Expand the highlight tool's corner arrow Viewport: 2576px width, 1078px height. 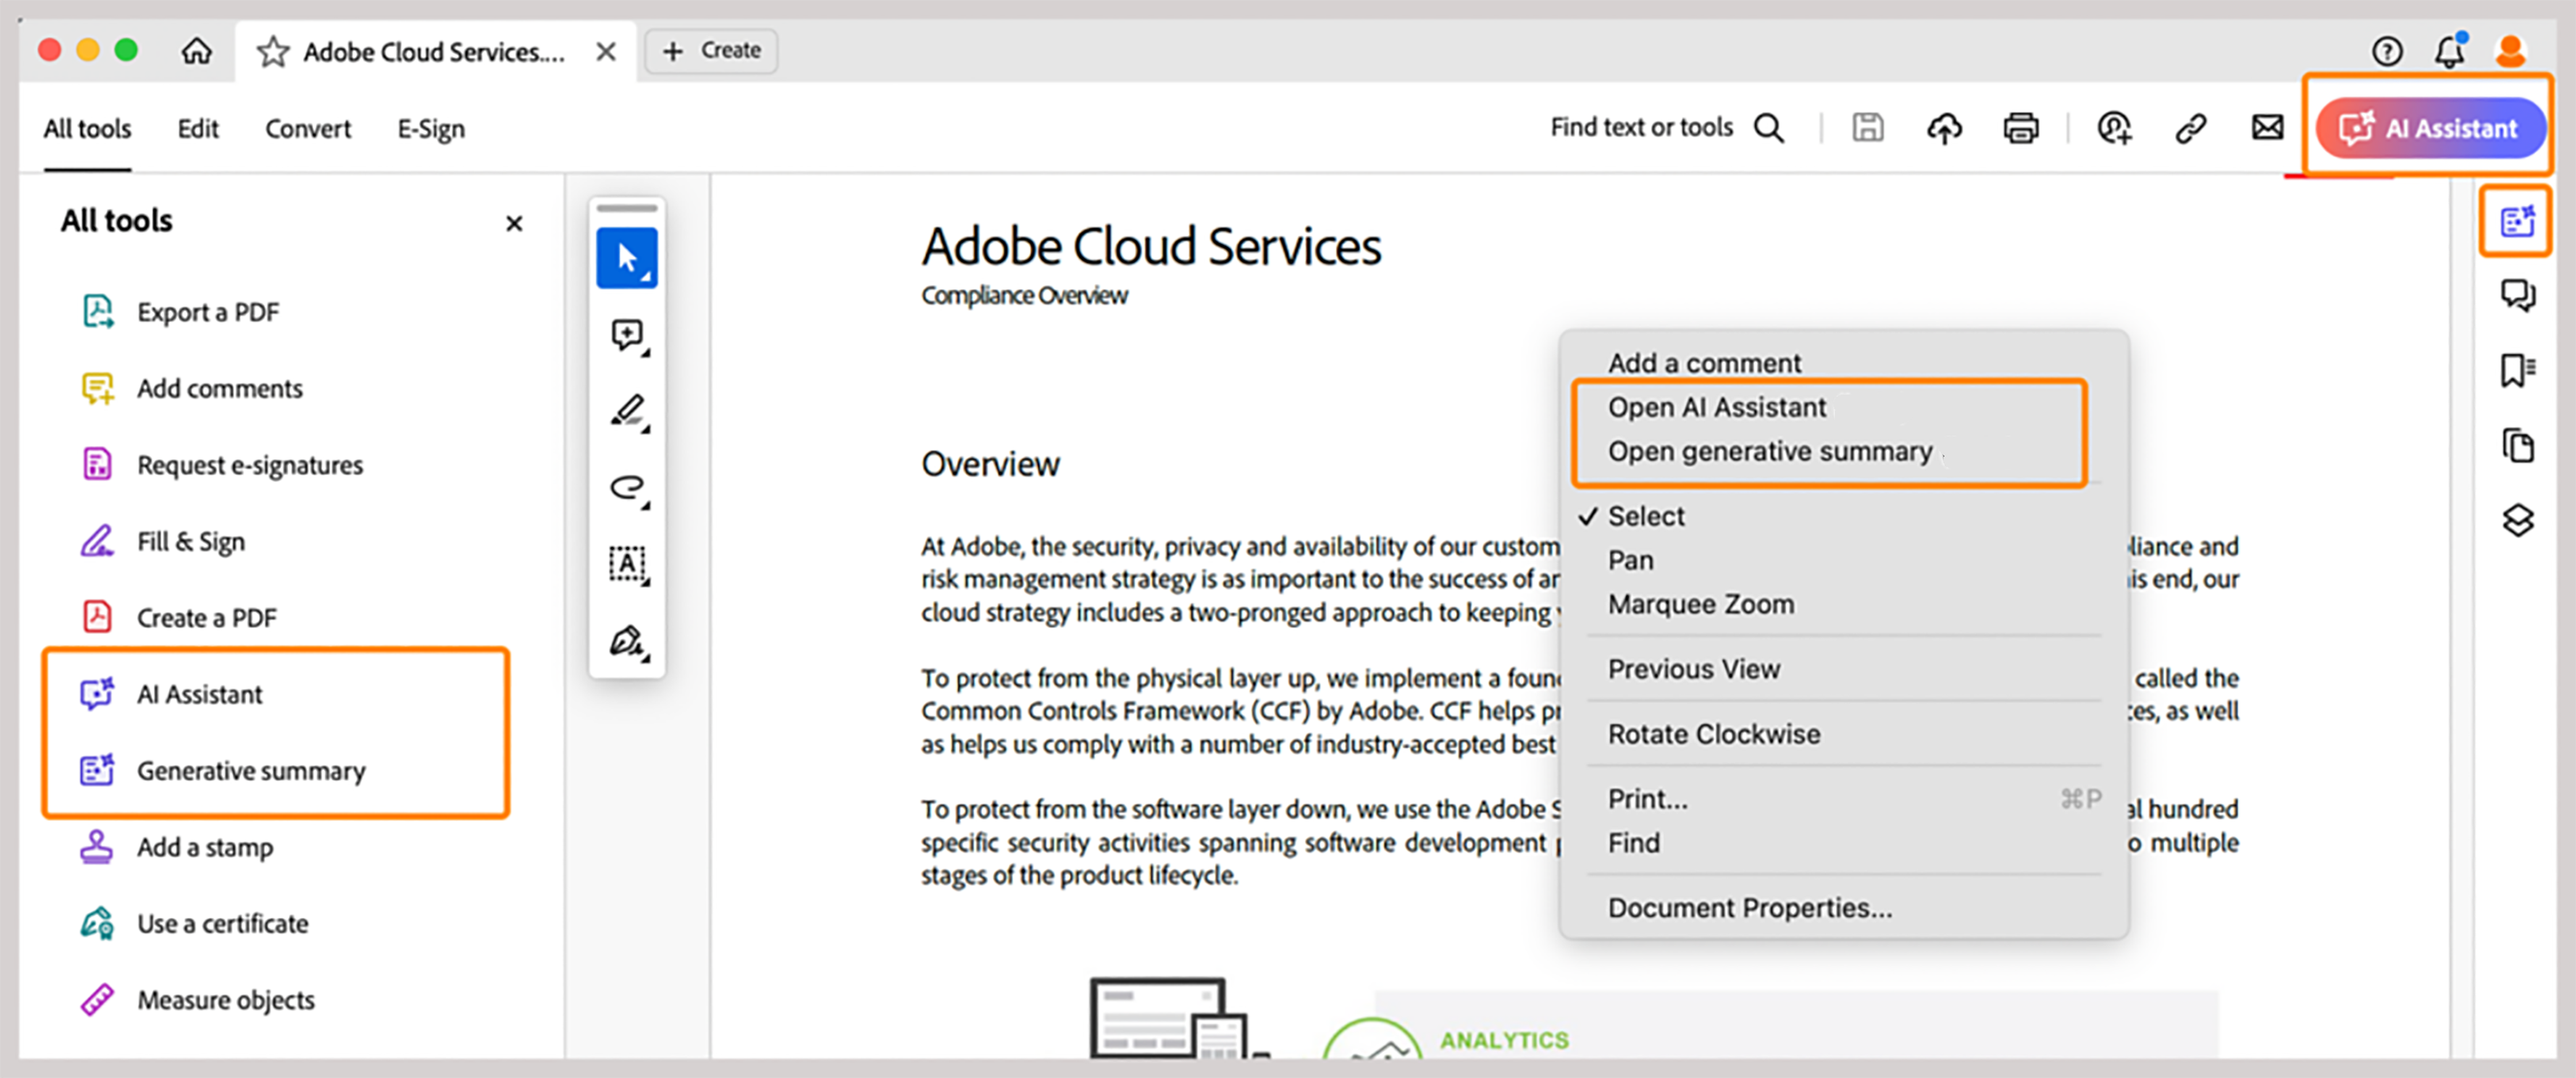point(646,429)
